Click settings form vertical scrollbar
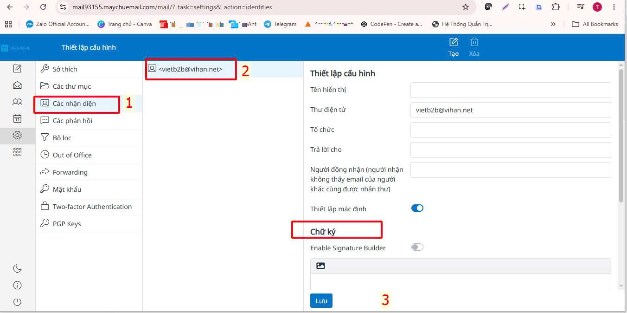This screenshot has height=313, width=627. coord(621,135)
